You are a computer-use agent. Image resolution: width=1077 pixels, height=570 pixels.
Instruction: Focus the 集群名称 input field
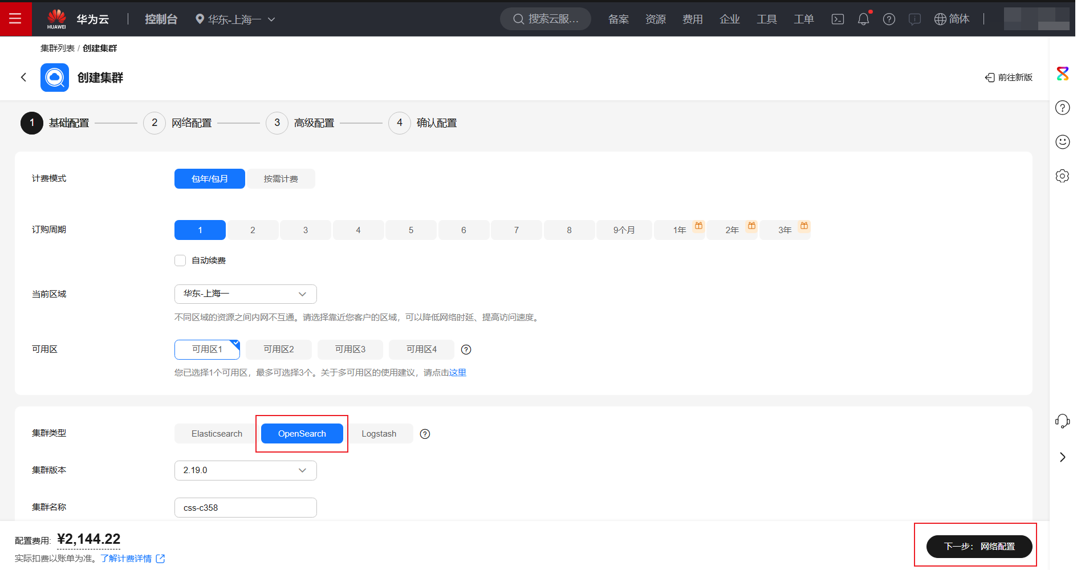point(246,508)
